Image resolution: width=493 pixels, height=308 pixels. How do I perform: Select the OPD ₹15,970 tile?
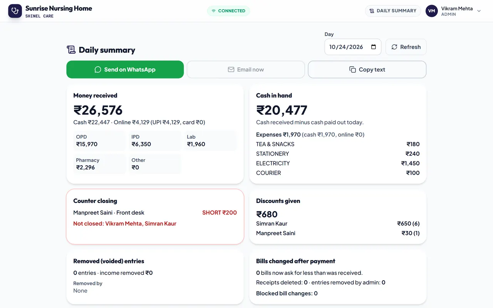coord(99,141)
